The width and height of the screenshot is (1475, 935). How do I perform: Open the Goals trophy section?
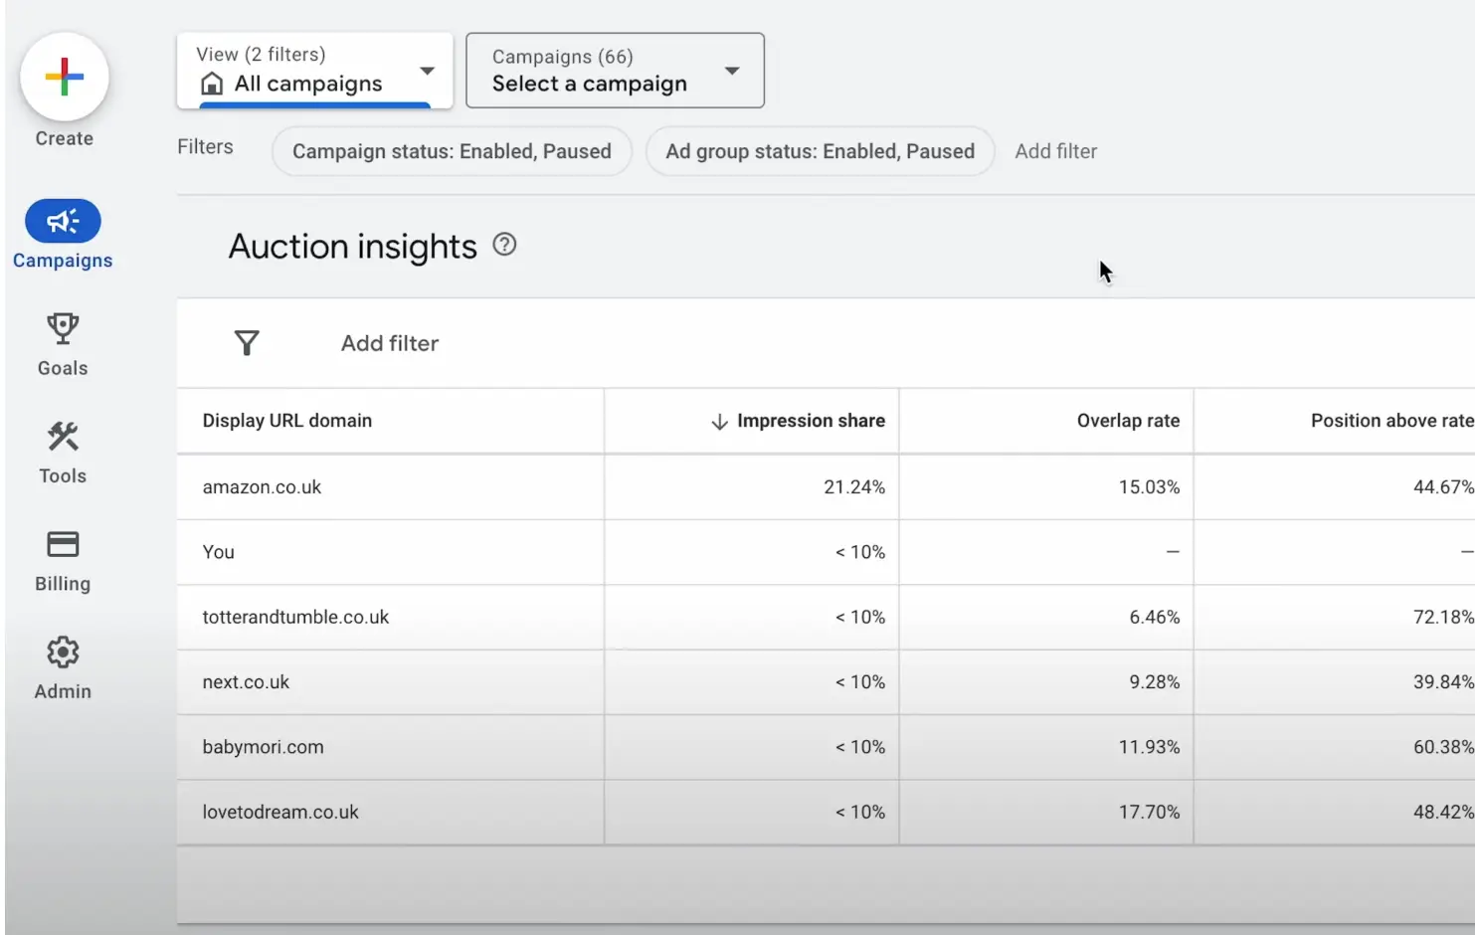tap(63, 344)
